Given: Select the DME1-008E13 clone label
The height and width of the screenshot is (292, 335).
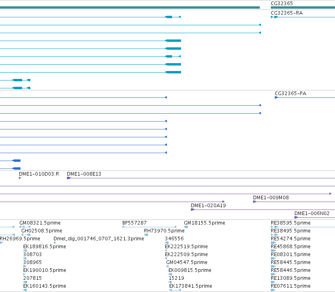Looking at the screenshot, I should (84, 174).
